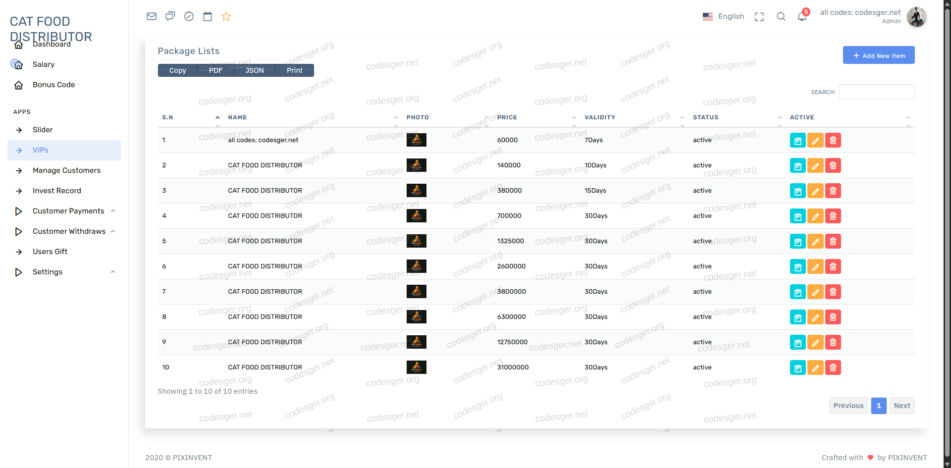
Task: Expand the Customer Payments submenu
Action: click(68, 211)
